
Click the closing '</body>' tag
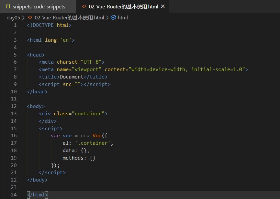(x=37, y=180)
